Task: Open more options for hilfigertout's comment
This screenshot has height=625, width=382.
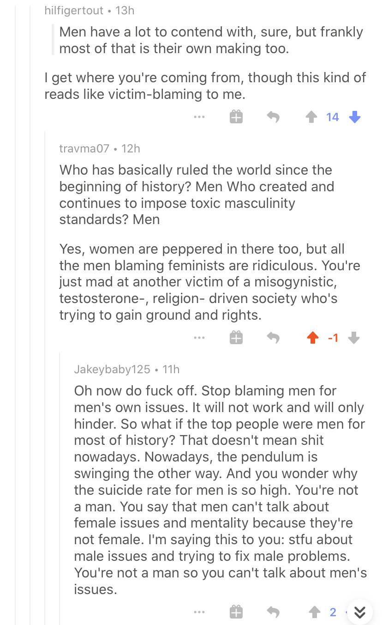Action: [199, 117]
